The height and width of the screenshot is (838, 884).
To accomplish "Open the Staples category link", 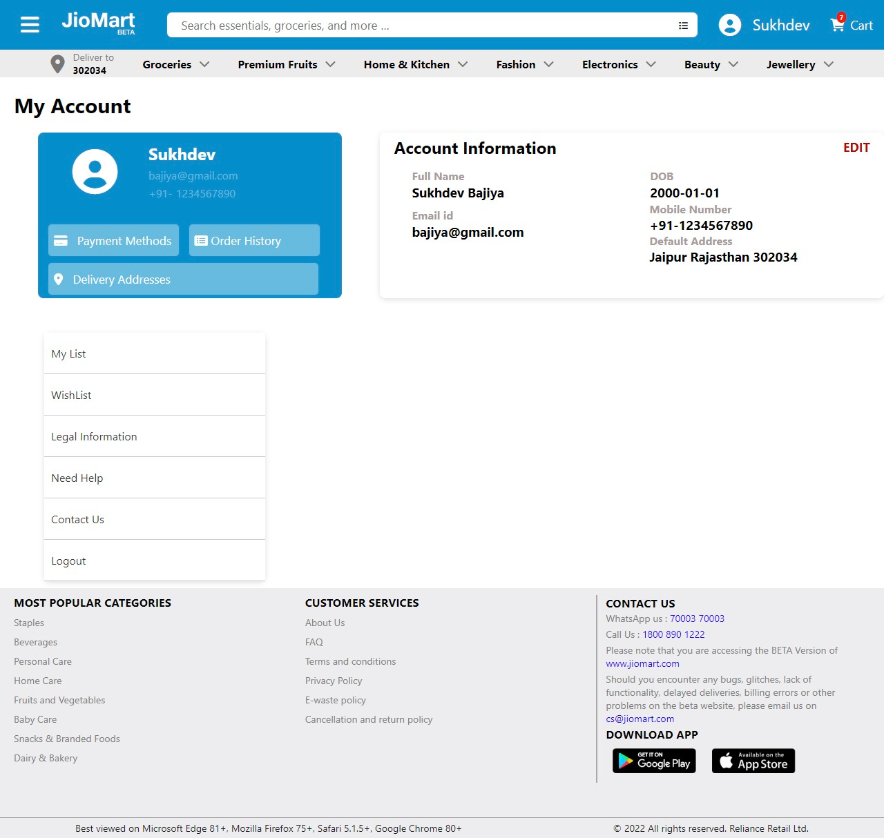I will point(29,623).
